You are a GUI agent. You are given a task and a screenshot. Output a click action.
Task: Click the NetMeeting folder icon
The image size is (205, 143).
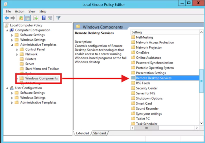click(133, 37)
